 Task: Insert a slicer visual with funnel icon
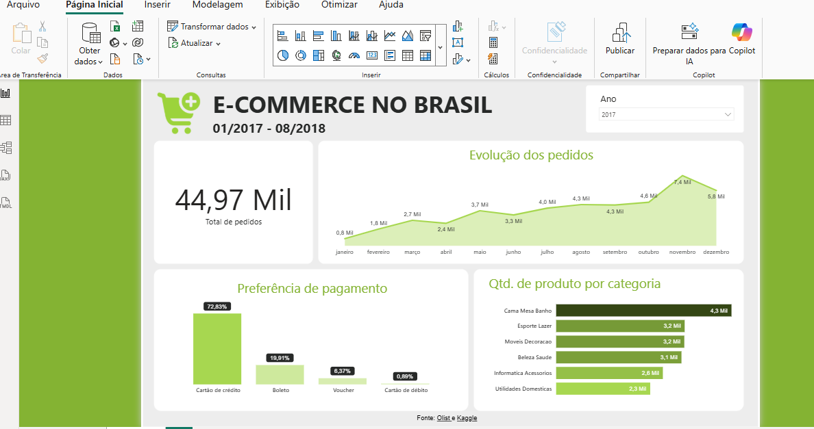(425, 36)
